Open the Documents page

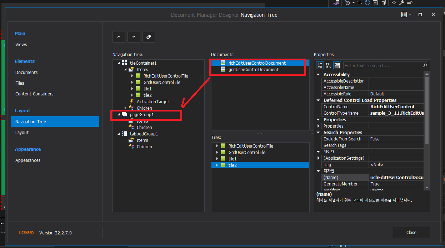[x=26, y=73]
